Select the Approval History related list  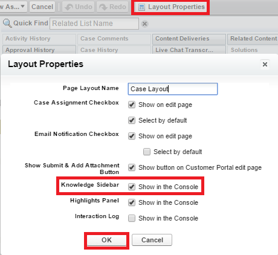tap(39, 50)
